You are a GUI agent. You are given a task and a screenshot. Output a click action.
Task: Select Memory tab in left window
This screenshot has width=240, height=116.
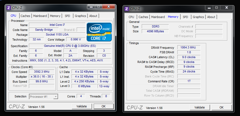55,16
